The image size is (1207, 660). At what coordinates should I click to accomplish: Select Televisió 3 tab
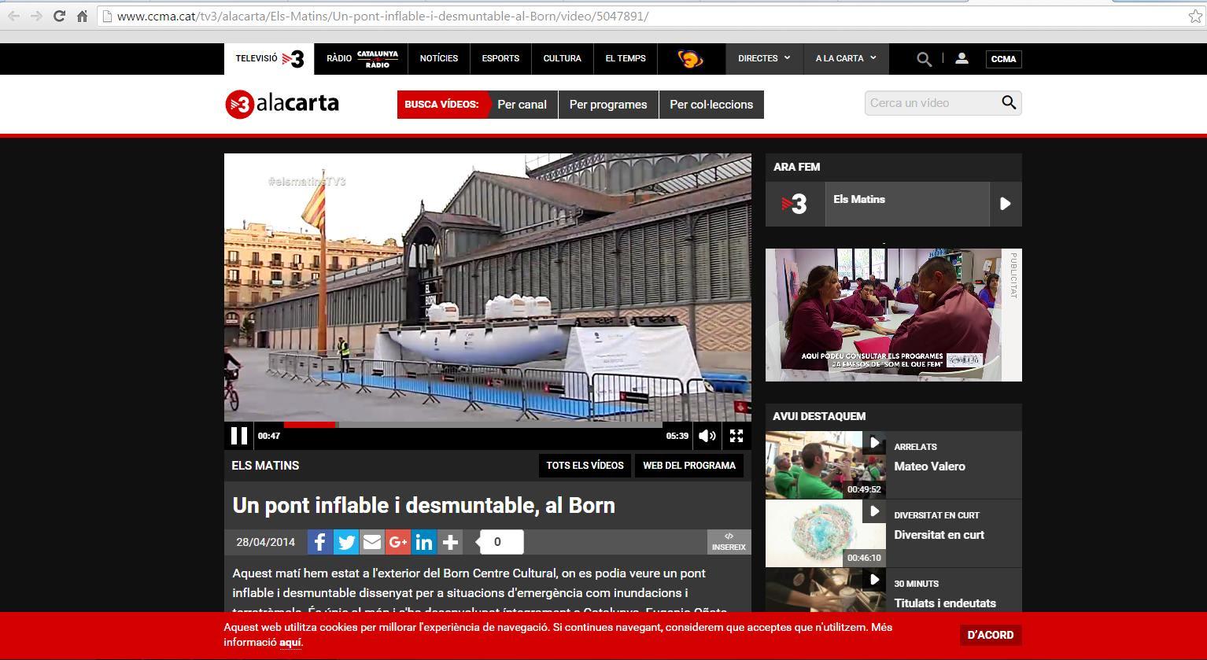(269, 59)
